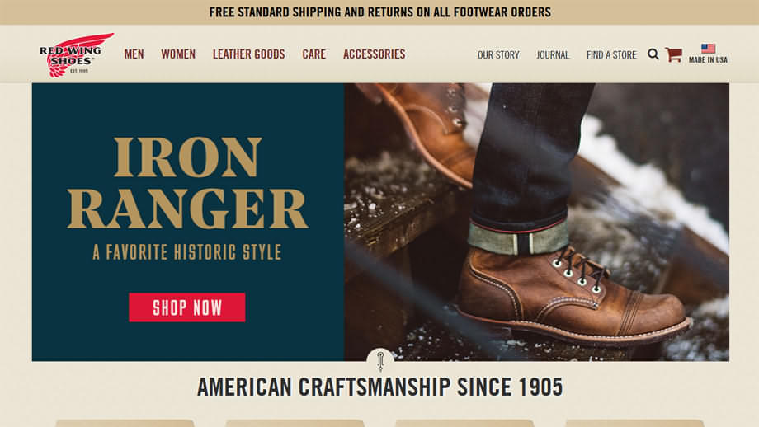Click the red Shop Now button

[186, 307]
